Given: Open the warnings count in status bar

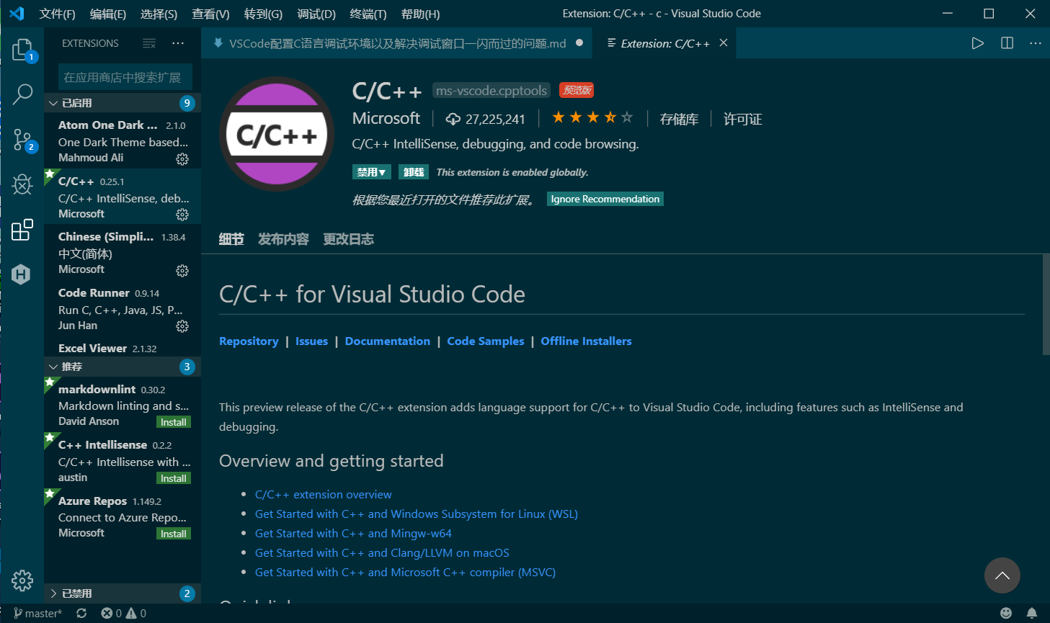Looking at the screenshot, I should [x=137, y=613].
